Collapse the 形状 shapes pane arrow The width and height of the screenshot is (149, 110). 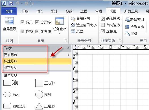pyautogui.click(x=68, y=48)
